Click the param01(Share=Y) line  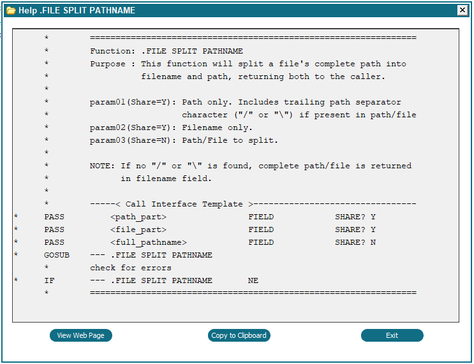pos(245,103)
